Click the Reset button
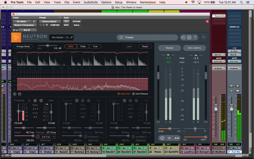 145,46
